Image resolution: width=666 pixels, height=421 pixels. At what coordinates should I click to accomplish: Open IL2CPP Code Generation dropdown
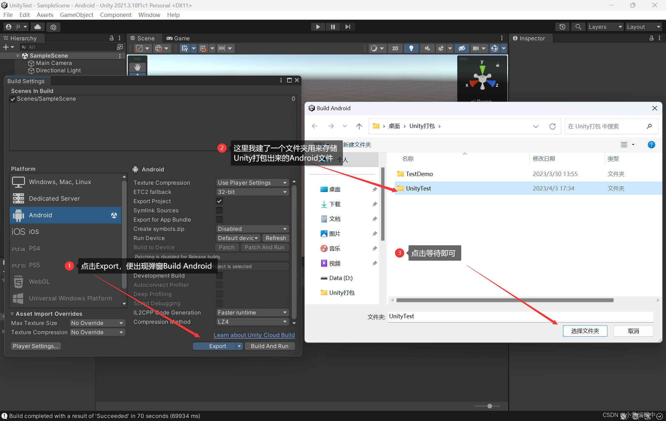253,313
